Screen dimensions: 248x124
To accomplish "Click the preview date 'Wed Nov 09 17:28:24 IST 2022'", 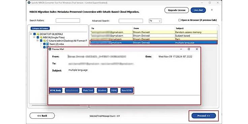I will click(175, 57).
